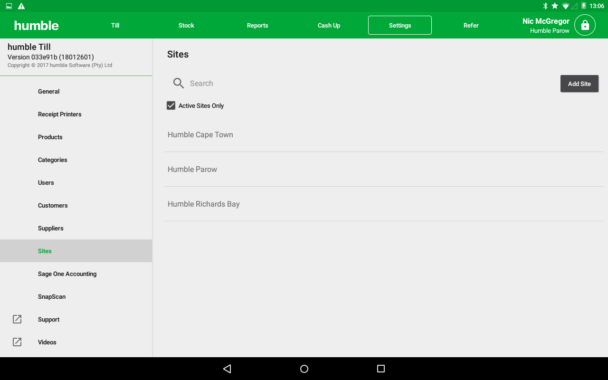Tap the Android recent apps square
This screenshot has height=380, width=608.
click(380, 369)
